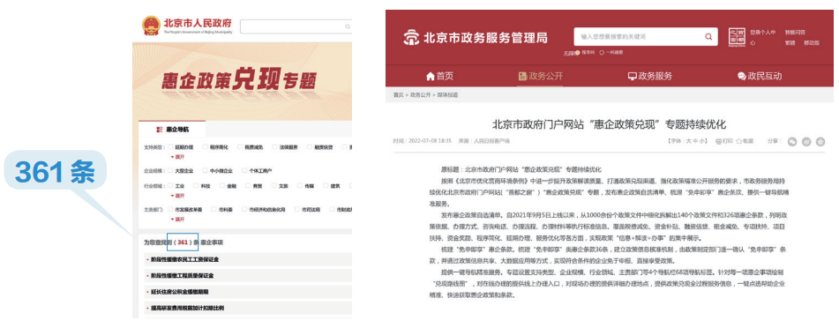Viewport: 839px width, 328px height.
Task: Expand more 行业领域 options with 展开
Action: point(177,196)
